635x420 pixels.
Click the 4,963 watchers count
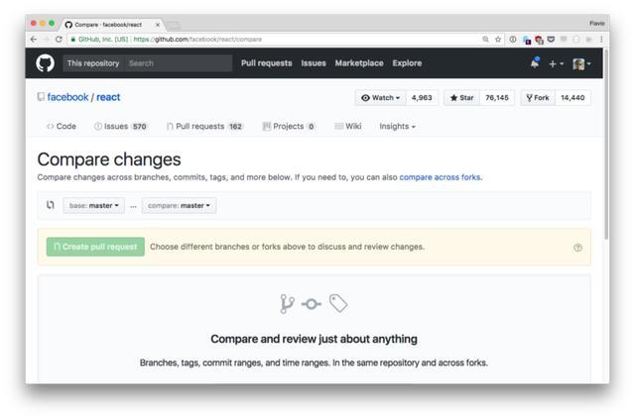(422, 98)
